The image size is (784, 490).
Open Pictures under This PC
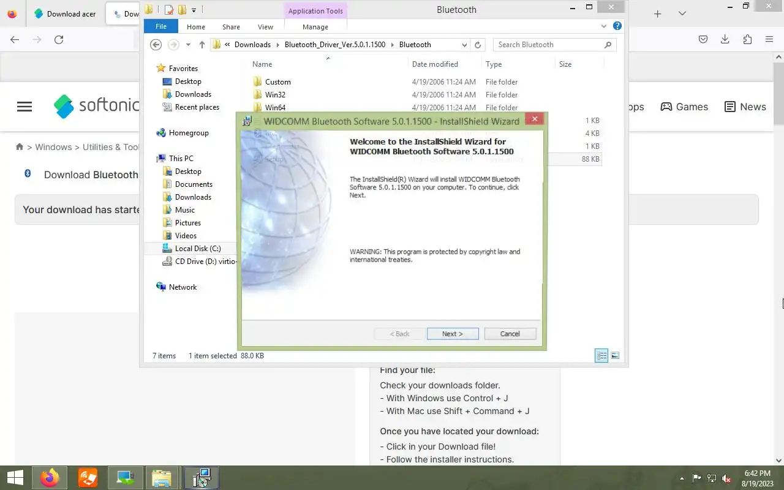187,223
